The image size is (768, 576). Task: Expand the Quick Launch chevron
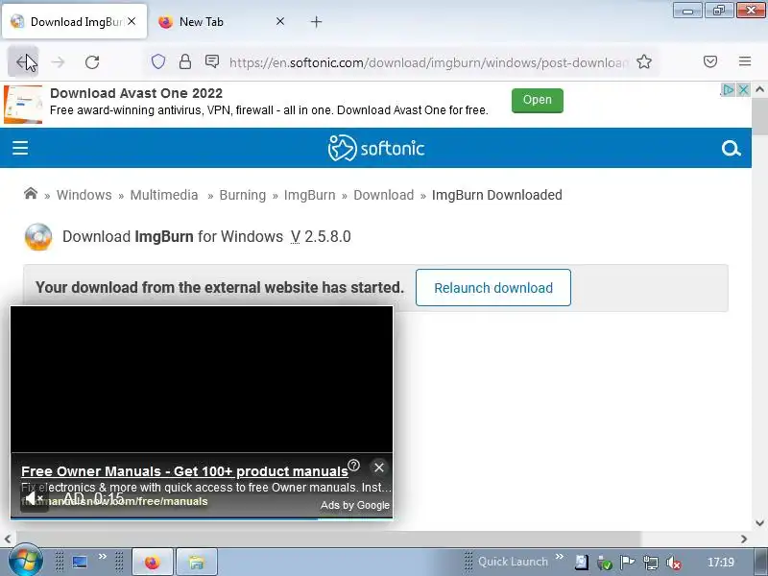(559, 557)
